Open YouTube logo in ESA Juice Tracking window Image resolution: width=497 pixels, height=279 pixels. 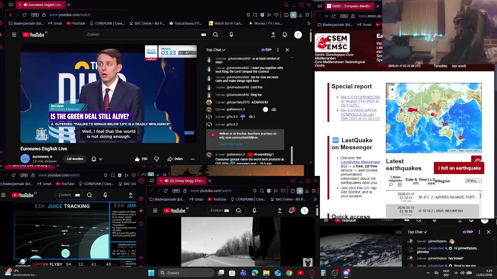pyautogui.click(x=23, y=195)
